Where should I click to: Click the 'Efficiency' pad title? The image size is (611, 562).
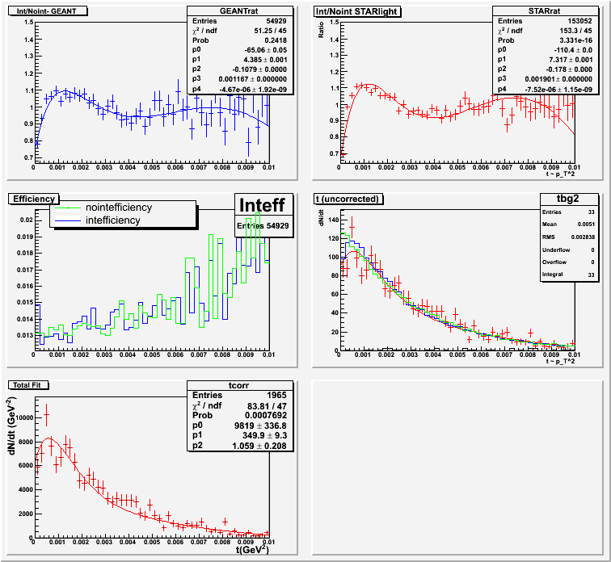[33, 198]
